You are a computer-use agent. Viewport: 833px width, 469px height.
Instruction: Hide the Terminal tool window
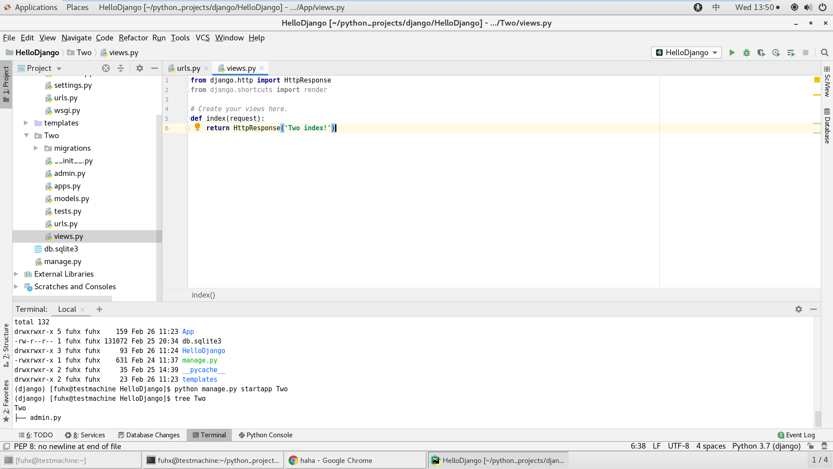[813, 309]
